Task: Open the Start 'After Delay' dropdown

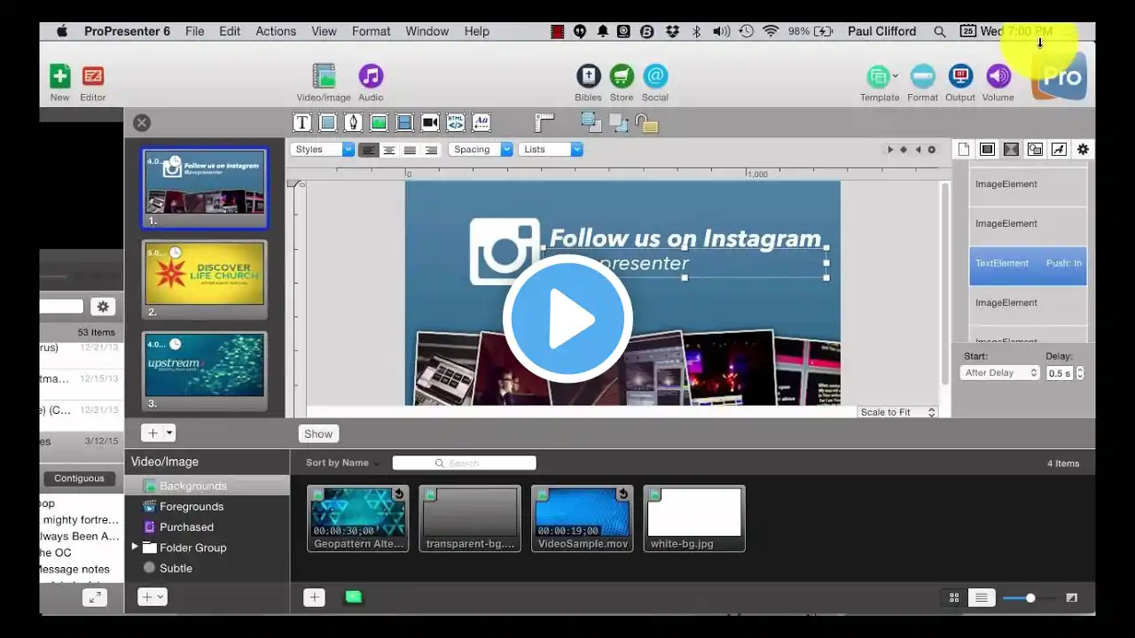Action: click(999, 373)
